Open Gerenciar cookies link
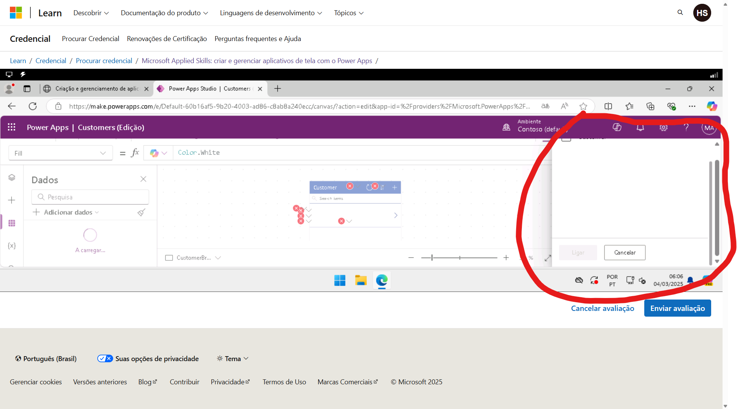 (x=36, y=382)
